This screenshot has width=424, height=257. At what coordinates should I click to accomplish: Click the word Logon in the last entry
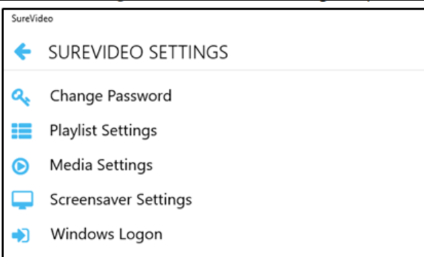pyautogui.click(x=140, y=235)
